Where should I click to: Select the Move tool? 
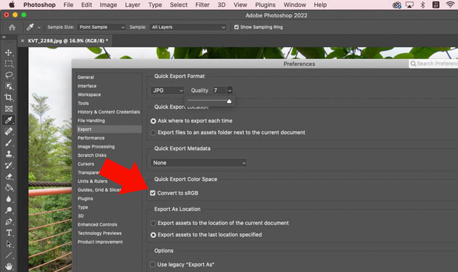coord(9,52)
